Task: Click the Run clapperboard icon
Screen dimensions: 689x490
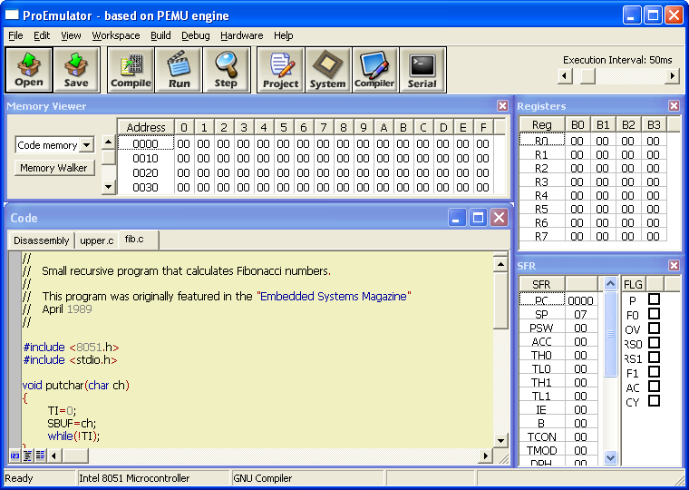Action: tap(179, 70)
